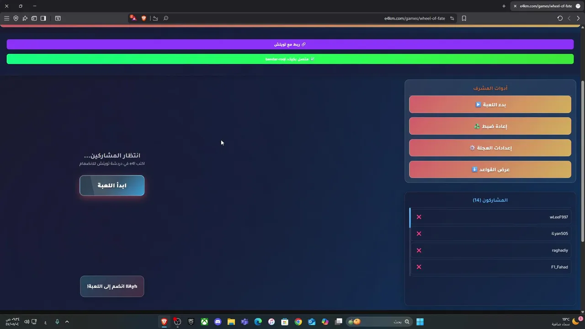Open a new tab with the plus icon
Image resolution: width=585 pixels, height=329 pixels.
(x=504, y=6)
